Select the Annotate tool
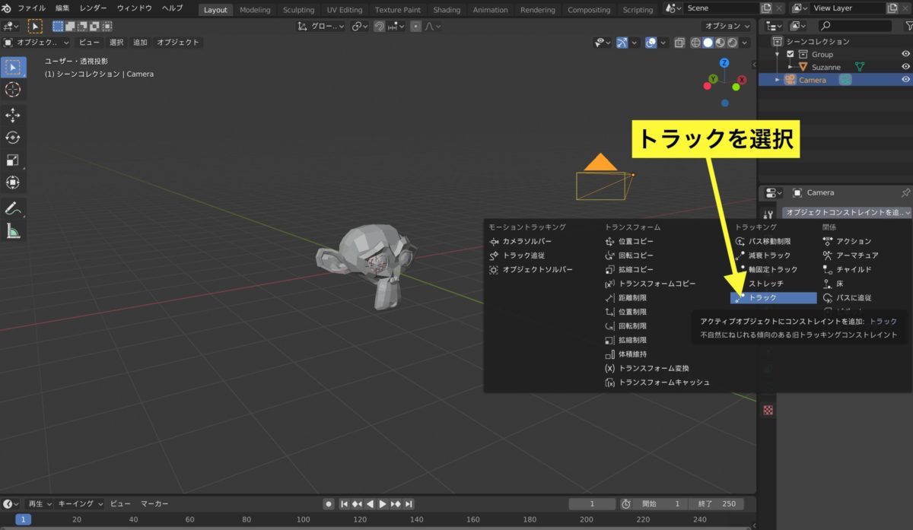This screenshot has width=913, height=530. pyautogui.click(x=13, y=208)
